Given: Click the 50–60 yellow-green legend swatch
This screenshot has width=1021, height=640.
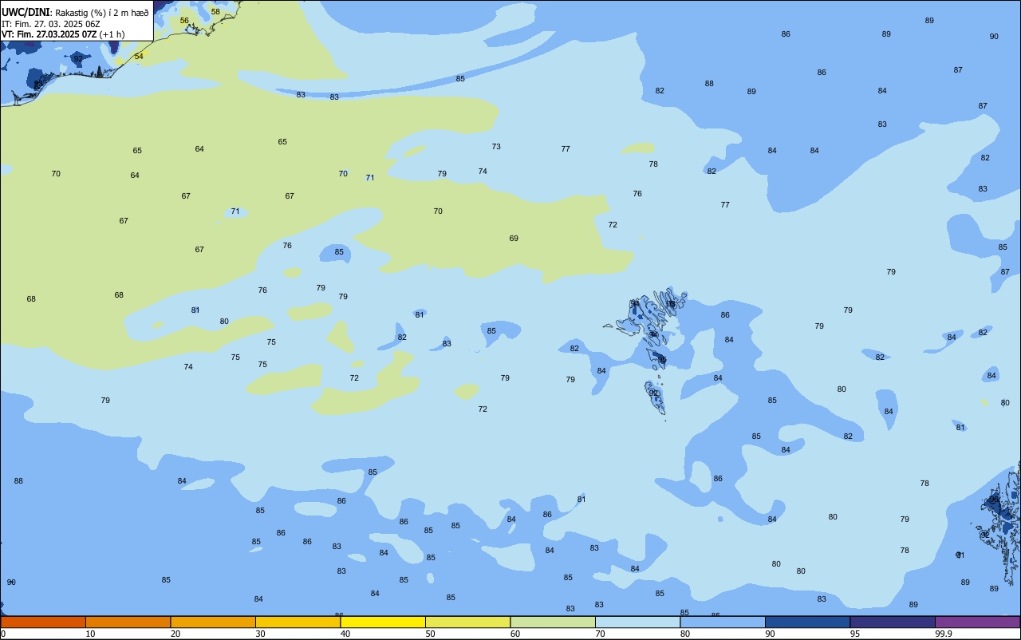Looking at the screenshot, I should click(467, 622).
